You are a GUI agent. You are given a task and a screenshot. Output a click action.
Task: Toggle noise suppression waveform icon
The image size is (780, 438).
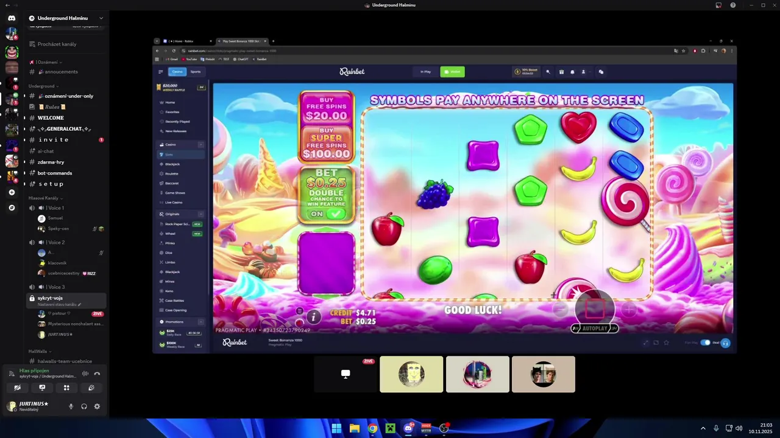tap(85, 374)
